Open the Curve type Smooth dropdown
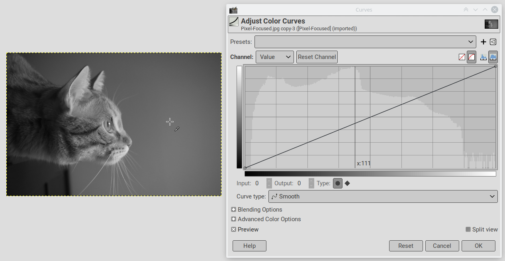 point(383,196)
